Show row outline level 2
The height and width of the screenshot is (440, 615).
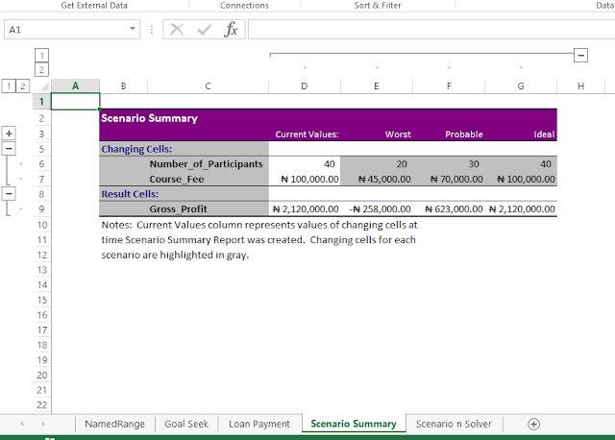tap(23, 86)
